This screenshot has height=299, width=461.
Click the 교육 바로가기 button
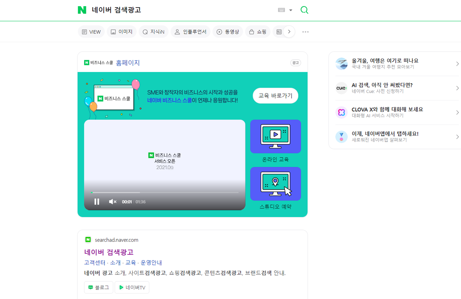point(275,96)
